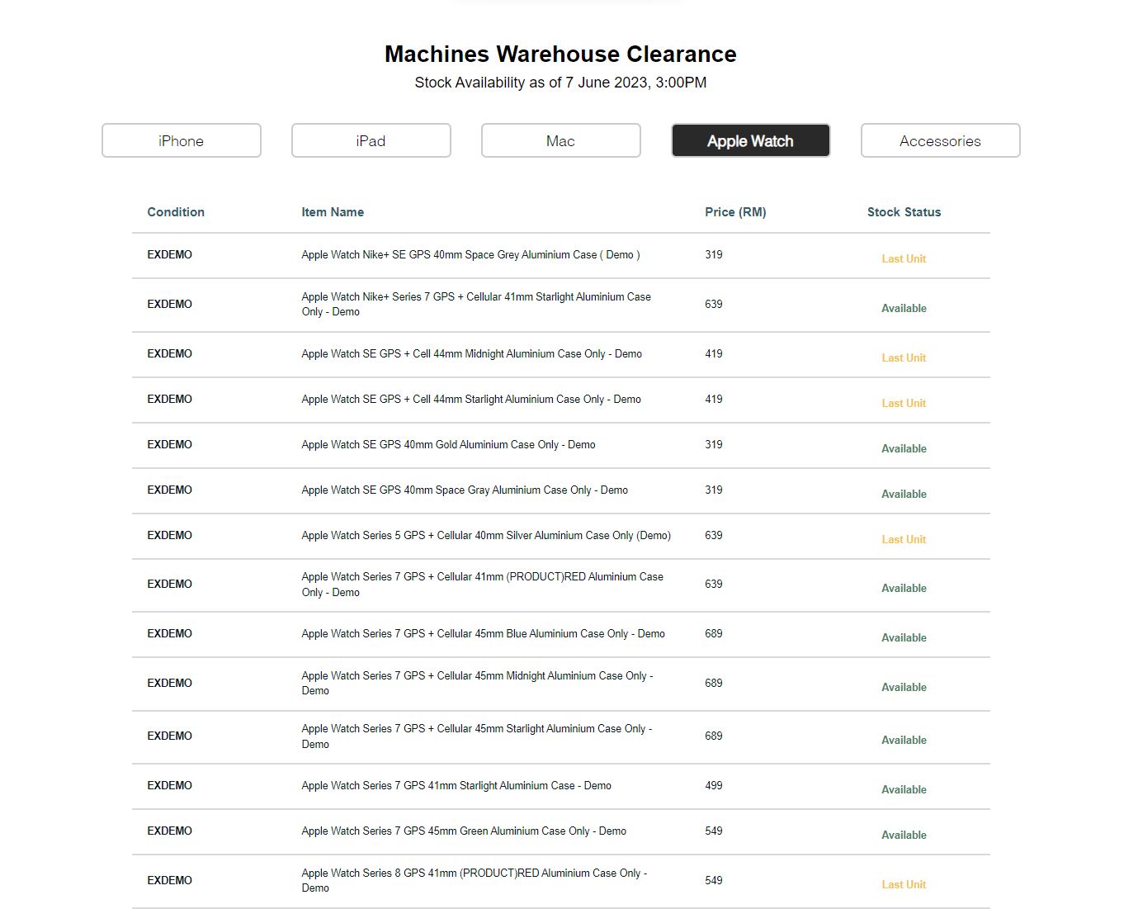Click price 639 for Series 7 (PRODUCT)RED
This screenshot has height=909, width=1138.
tap(714, 584)
